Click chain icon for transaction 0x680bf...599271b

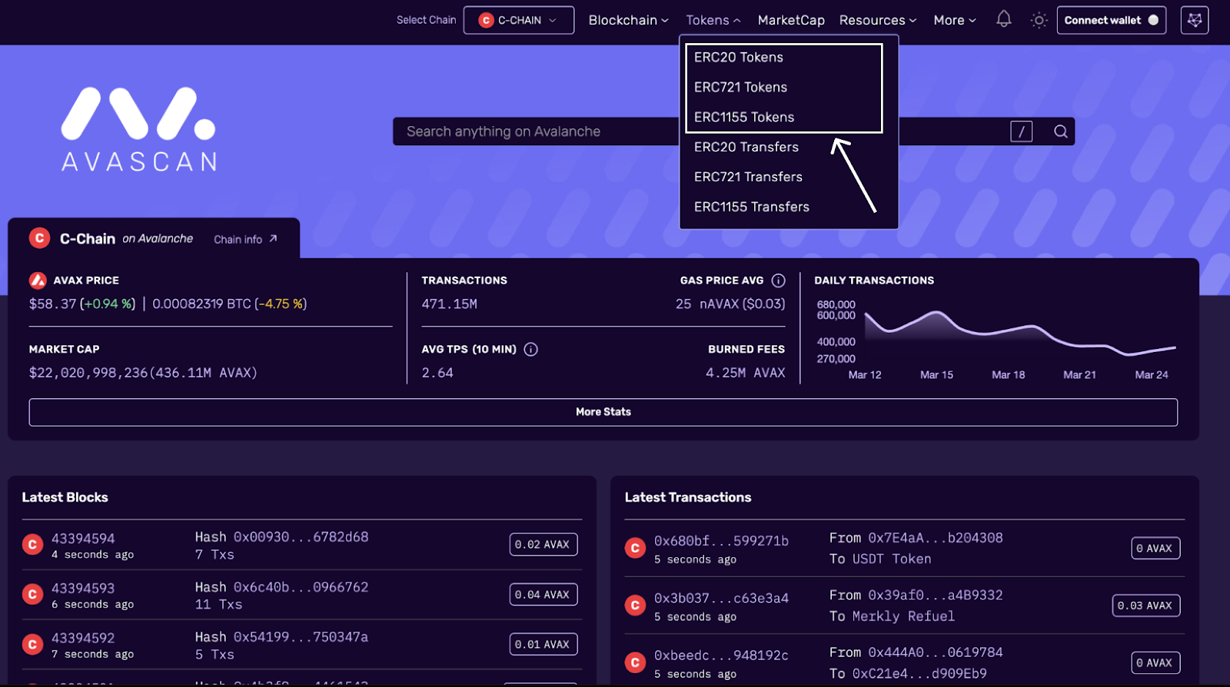(635, 548)
